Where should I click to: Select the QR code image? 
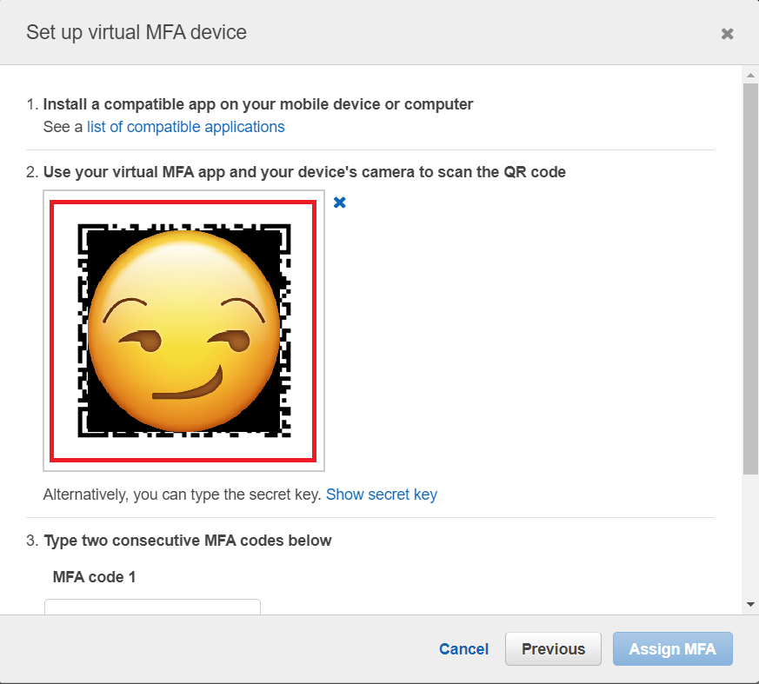183,330
